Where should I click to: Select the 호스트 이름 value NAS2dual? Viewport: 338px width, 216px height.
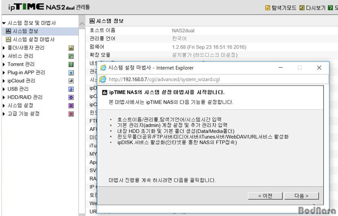(x=183, y=30)
